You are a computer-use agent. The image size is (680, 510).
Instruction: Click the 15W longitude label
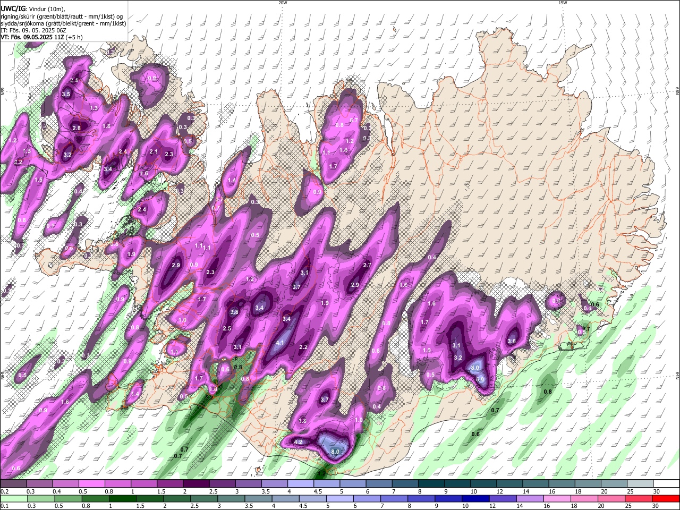562,3
